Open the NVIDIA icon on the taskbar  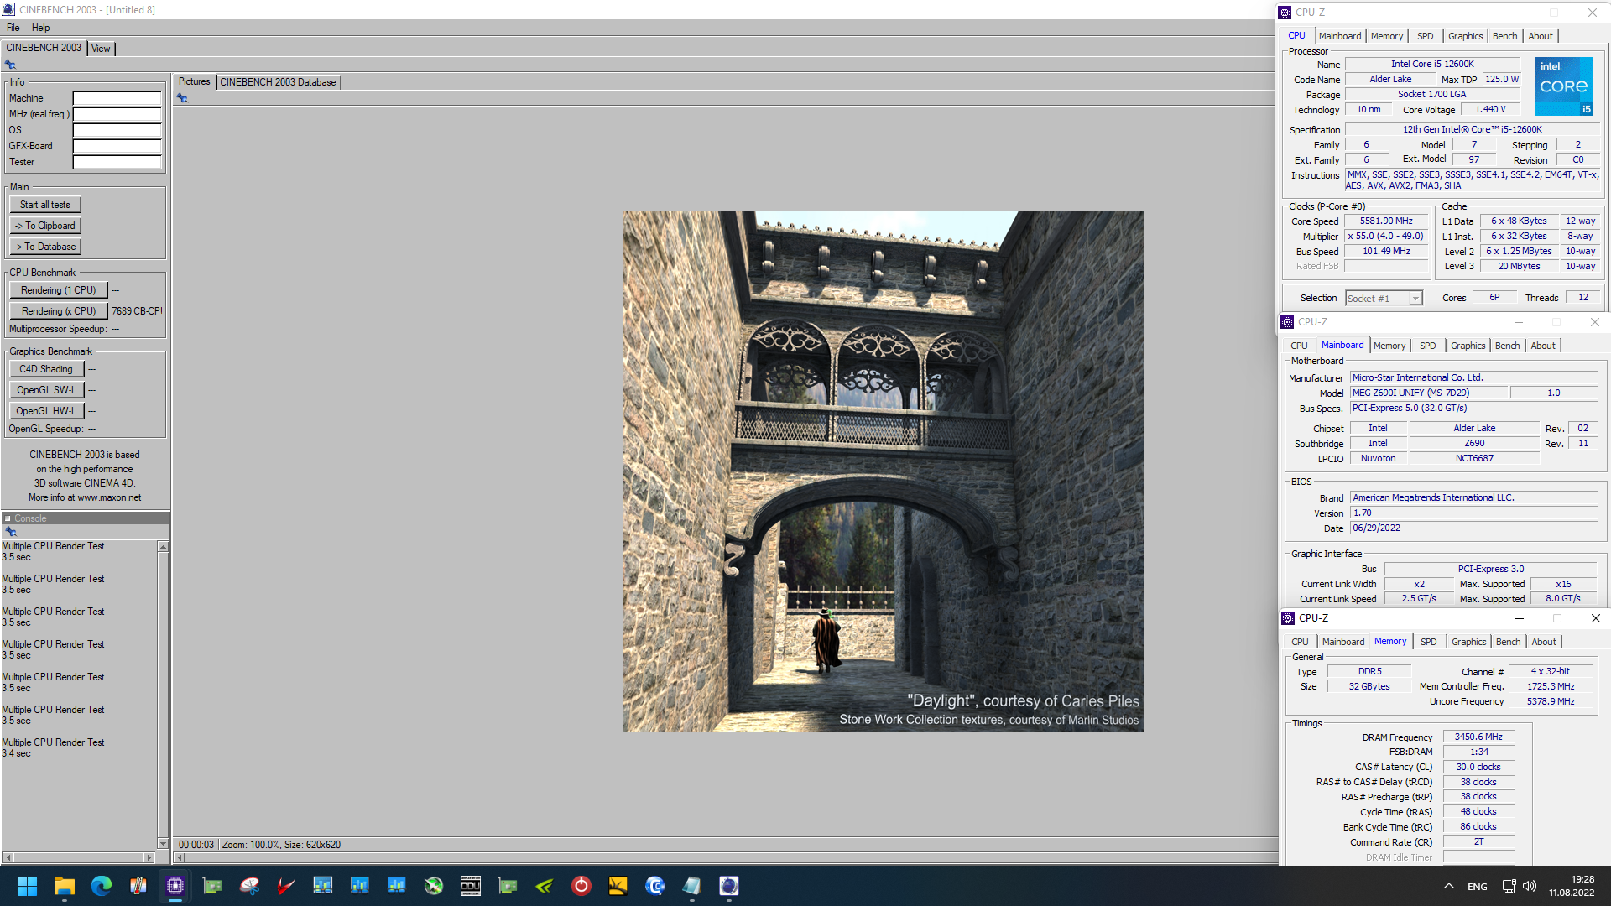click(545, 886)
